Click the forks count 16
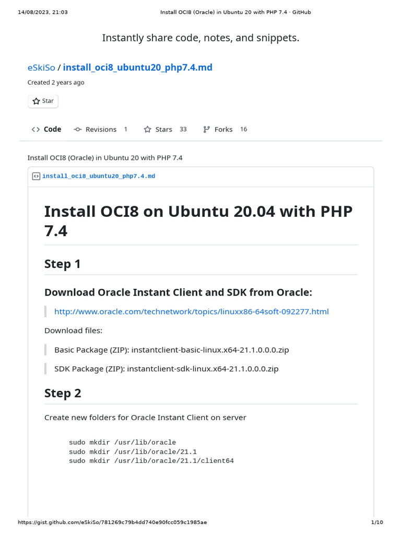Viewport: 401px width, 535px height. tap(244, 130)
